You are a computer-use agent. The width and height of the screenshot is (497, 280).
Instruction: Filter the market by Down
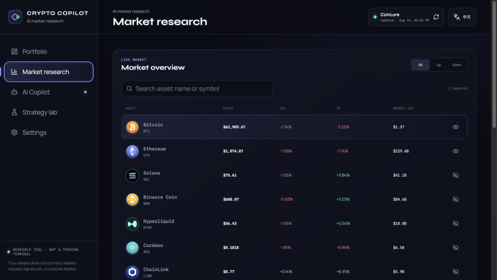point(457,65)
